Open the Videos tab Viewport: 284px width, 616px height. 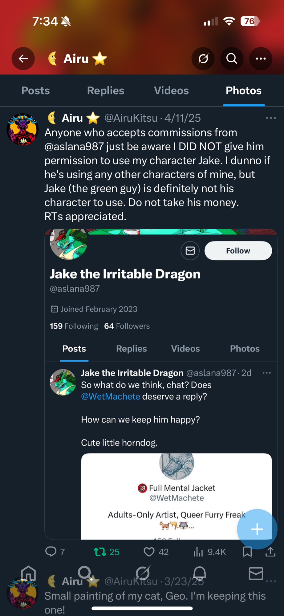[171, 91]
